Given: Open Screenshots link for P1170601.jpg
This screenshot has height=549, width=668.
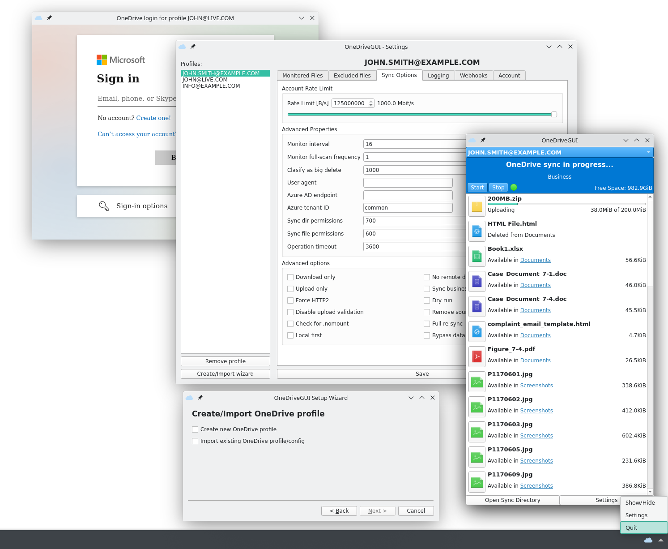Looking at the screenshot, I should pos(536,385).
